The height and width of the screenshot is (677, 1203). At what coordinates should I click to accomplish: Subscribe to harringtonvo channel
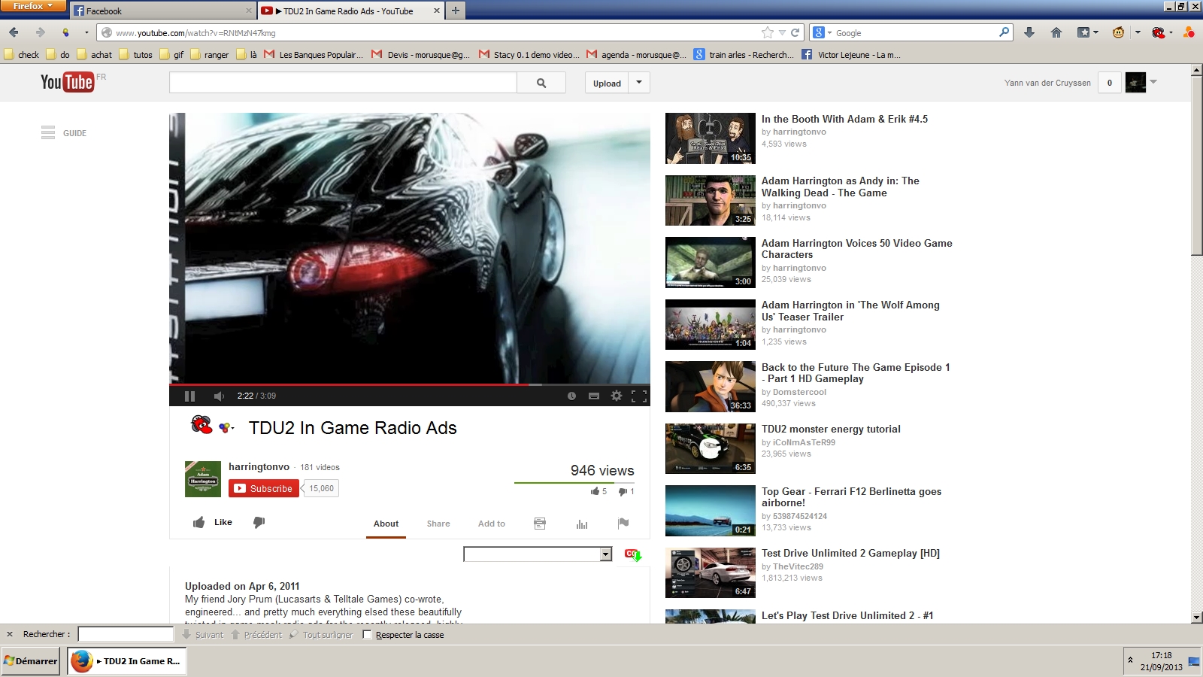point(264,488)
